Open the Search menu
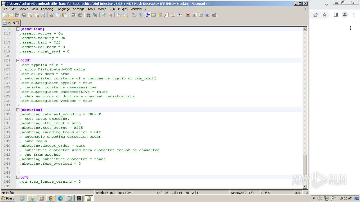Viewport: 360px width, 202px height. point(24,9)
